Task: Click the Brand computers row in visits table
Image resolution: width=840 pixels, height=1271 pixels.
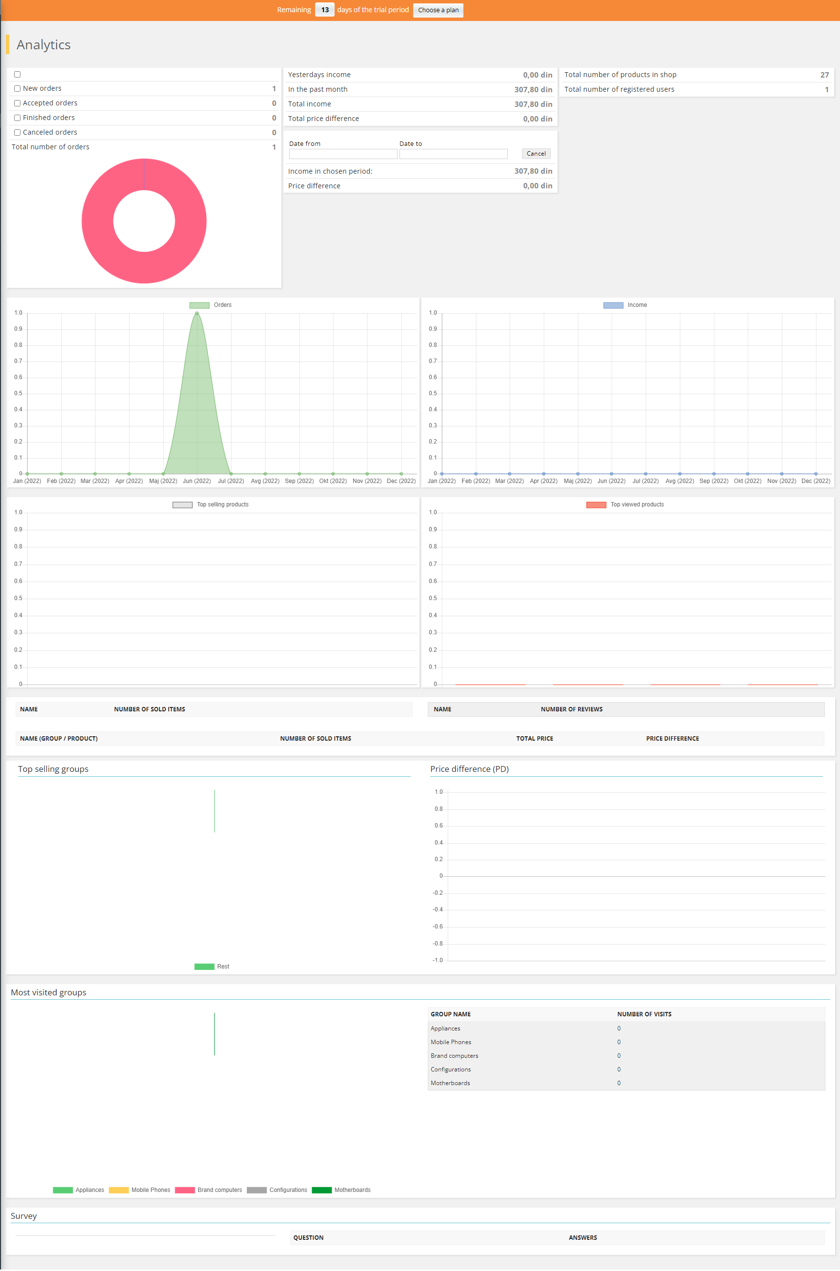Action: tap(626, 1056)
